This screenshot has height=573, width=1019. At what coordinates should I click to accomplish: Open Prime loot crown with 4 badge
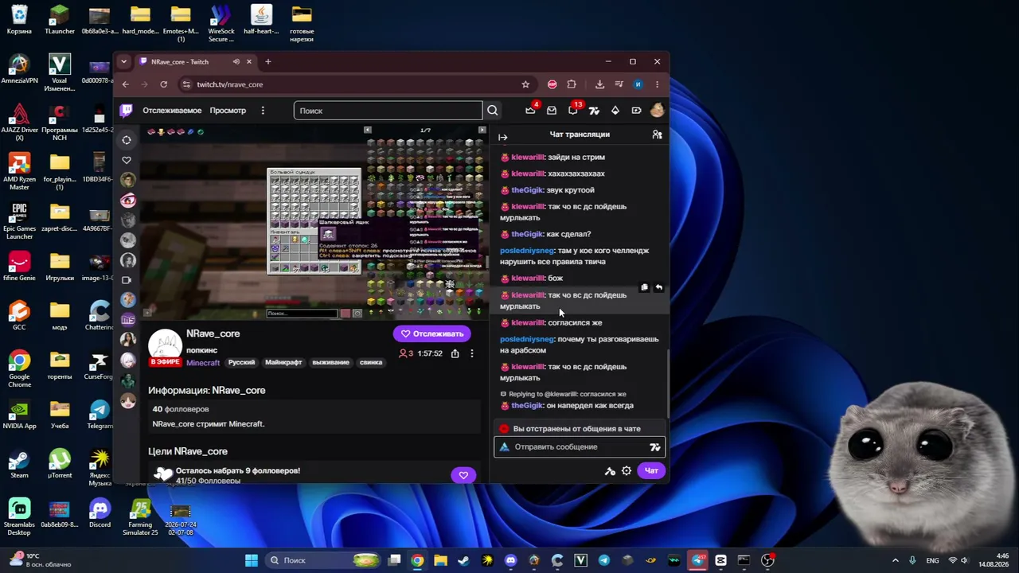click(x=531, y=110)
